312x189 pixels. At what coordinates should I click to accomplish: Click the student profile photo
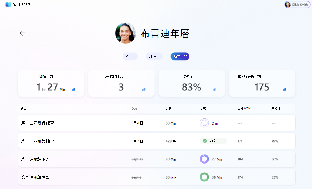[125, 33]
